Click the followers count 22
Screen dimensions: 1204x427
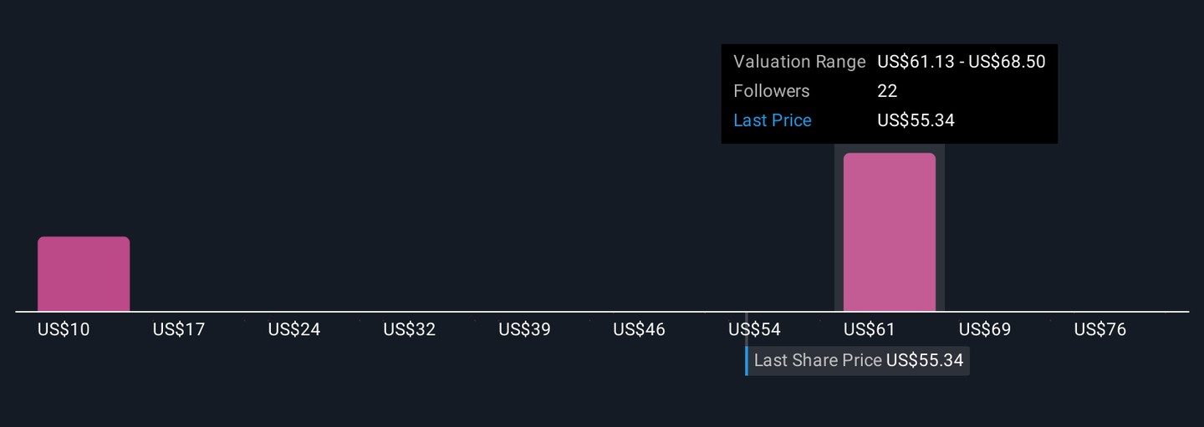(x=887, y=91)
